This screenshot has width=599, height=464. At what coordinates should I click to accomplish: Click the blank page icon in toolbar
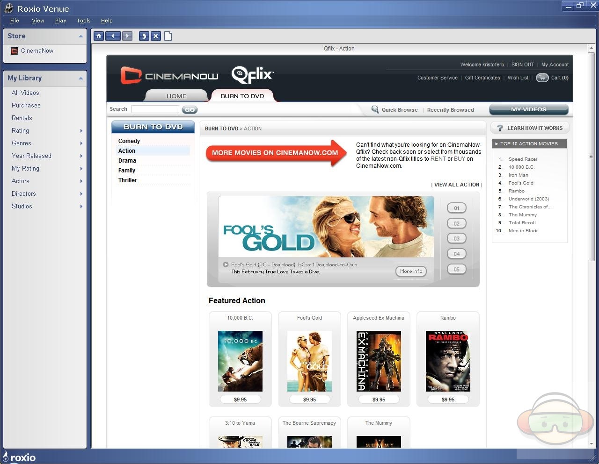point(168,36)
